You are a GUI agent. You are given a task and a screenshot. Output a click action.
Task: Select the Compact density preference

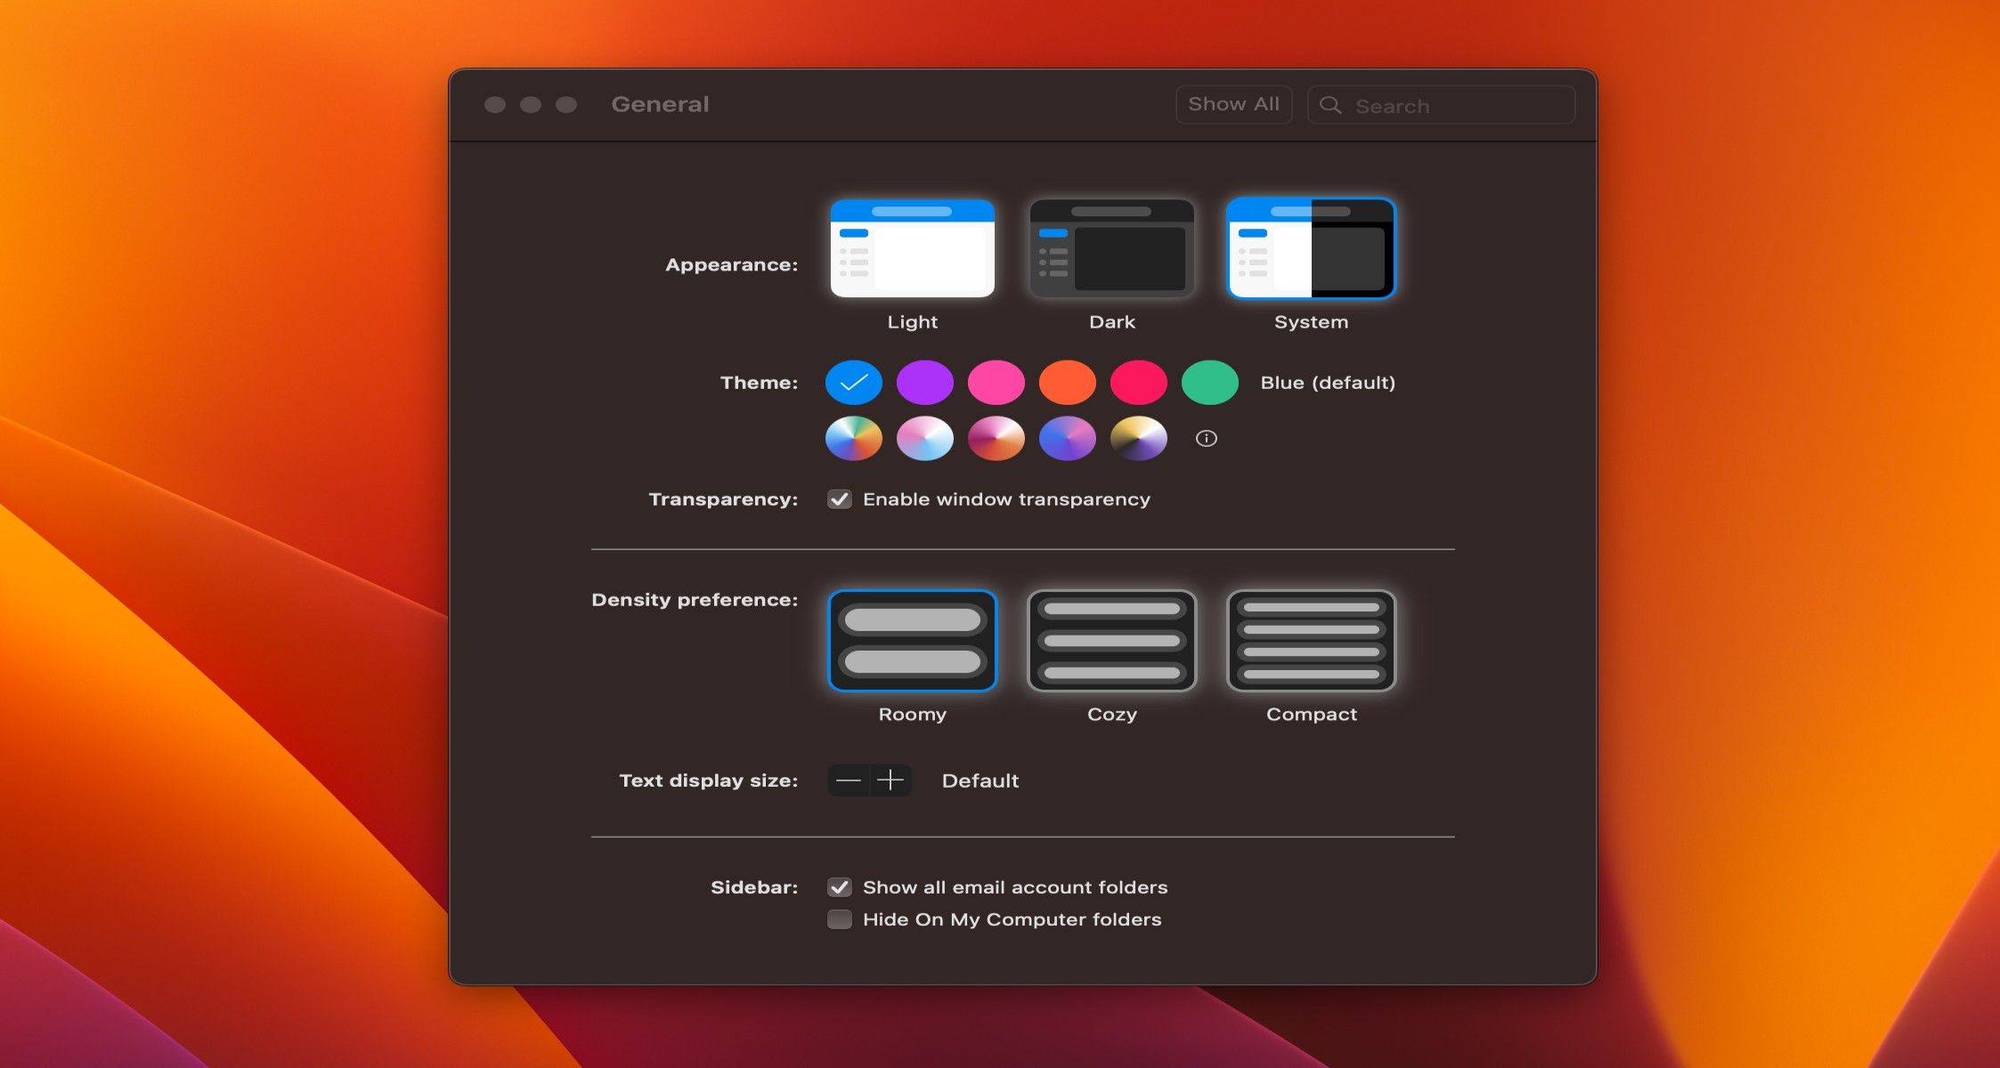pyautogui.click(x=1310, y=641)
